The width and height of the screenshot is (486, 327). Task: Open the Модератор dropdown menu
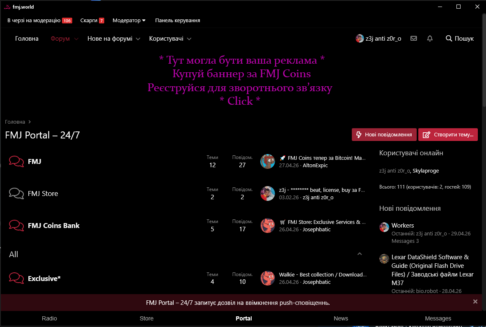[x=129, y=21]
